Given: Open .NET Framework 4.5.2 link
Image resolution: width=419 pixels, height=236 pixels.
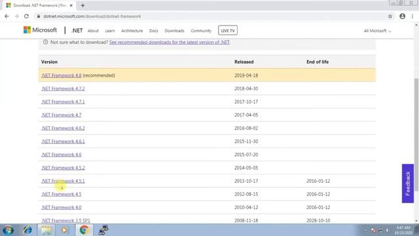Looking at the screenshot, I should 63,168.
